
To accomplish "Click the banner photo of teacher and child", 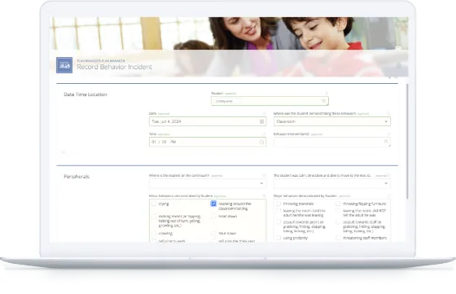I will 230,33.
